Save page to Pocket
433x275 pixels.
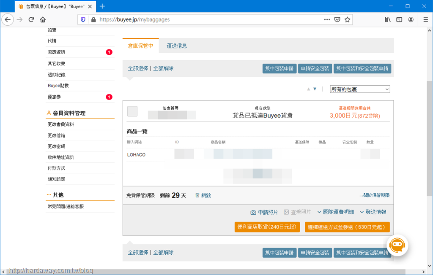click(x=337, y=19)
